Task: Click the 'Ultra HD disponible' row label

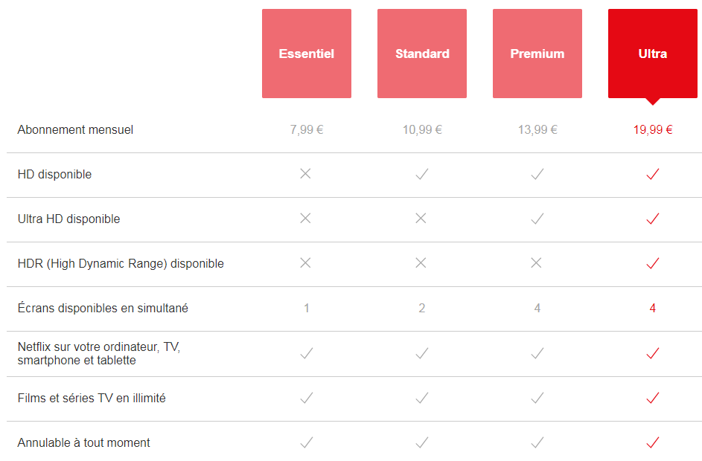Action: (68, 219)
